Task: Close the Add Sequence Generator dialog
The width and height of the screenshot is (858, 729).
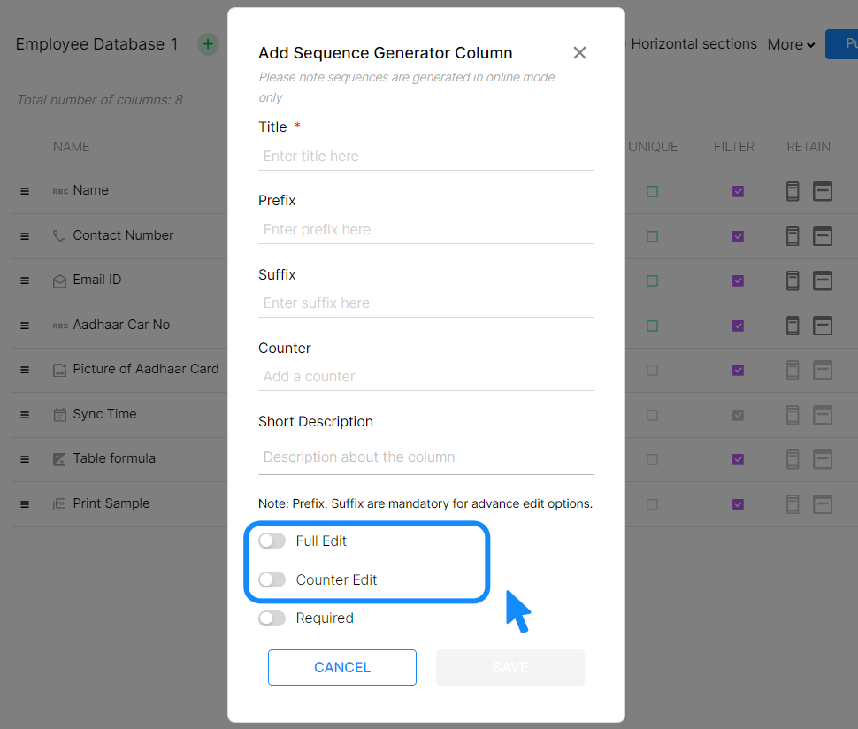Action: click(x=579, y=53)
